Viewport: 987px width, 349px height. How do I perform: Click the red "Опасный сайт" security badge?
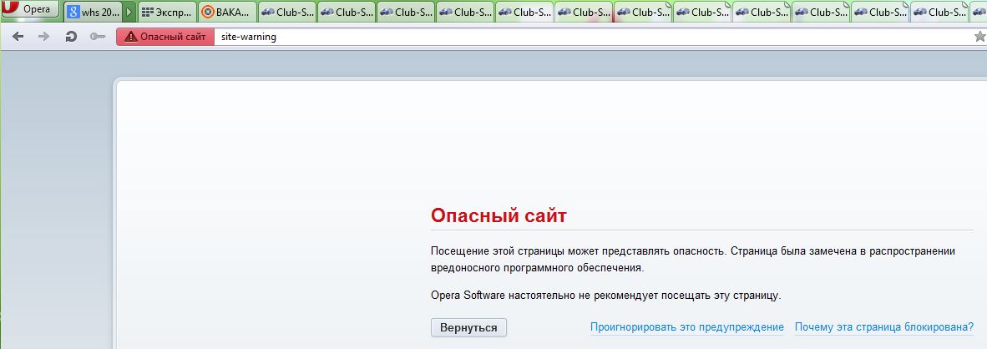click(164, 37)
